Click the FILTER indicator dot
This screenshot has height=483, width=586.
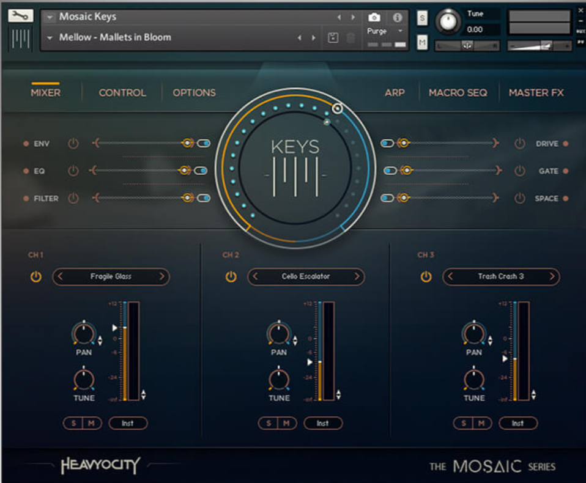[x=26, y=198]
